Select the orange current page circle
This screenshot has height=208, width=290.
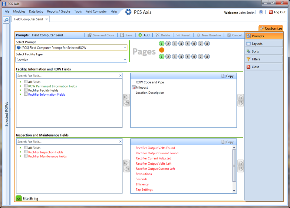[162, 50]
